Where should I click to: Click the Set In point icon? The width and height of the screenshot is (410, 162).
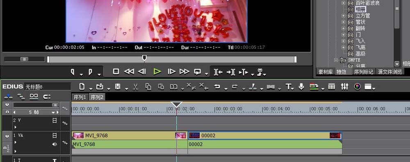(73, 72)
